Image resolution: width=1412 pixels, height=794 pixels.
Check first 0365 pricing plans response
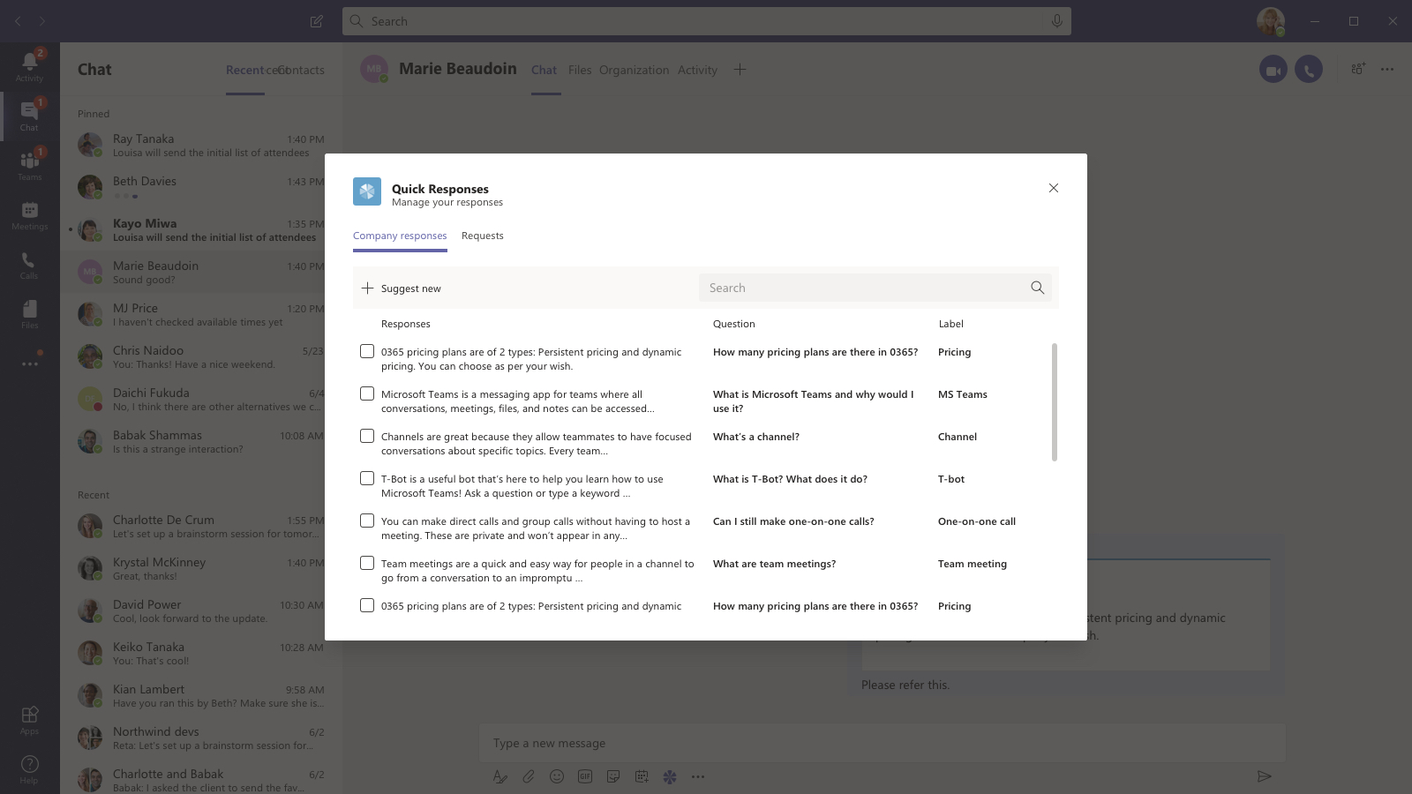pos(367,351)
